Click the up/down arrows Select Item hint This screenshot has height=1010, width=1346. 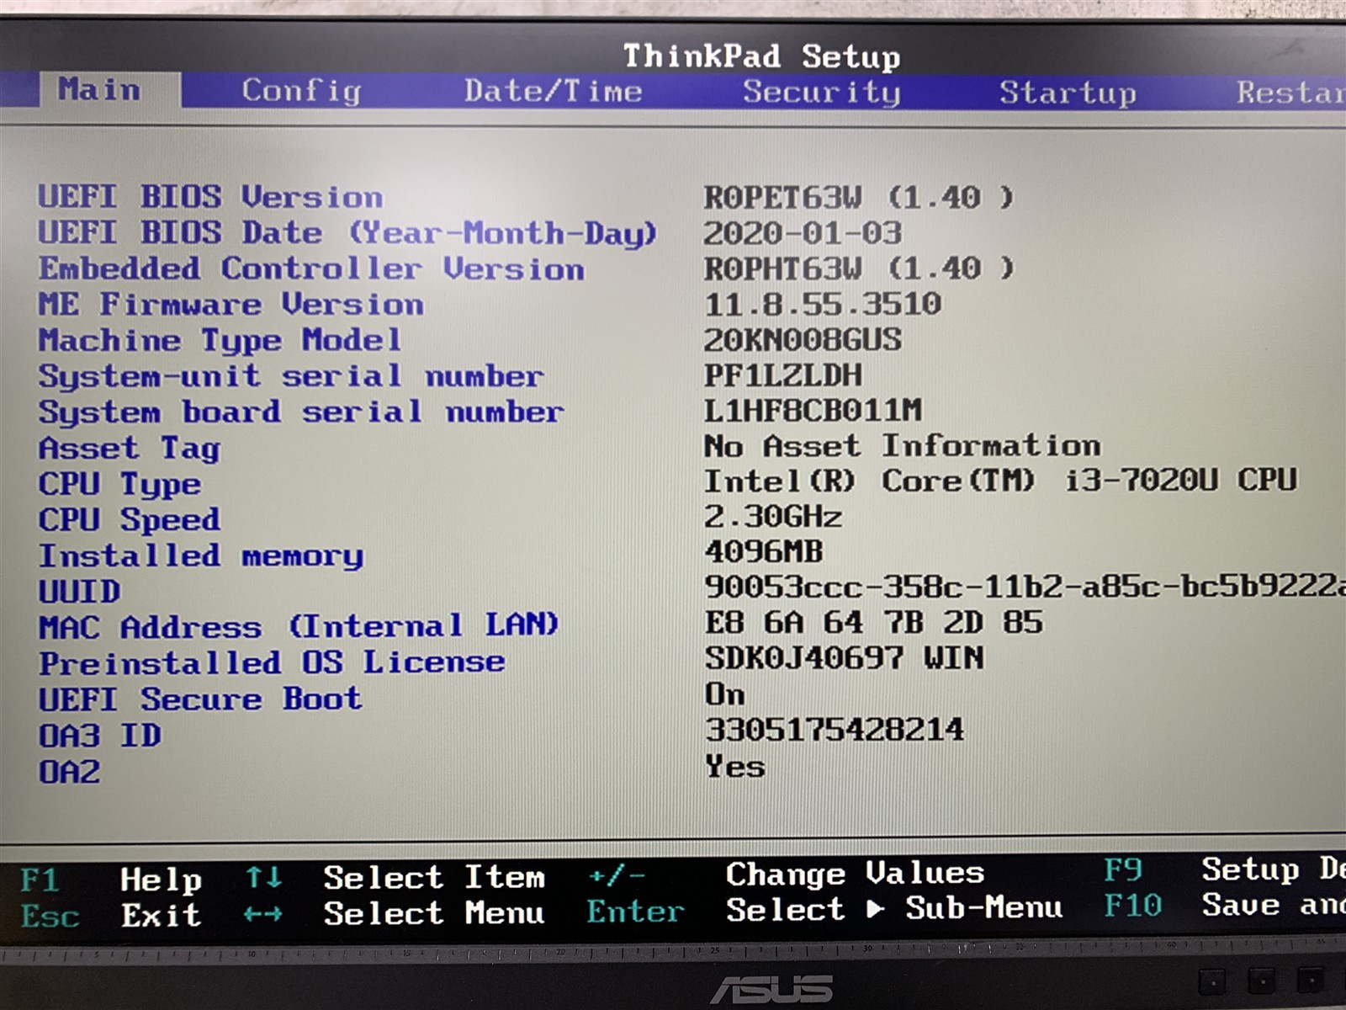tap(395, 879)
